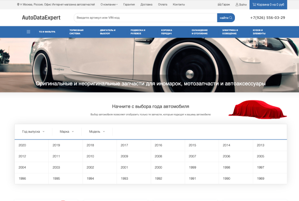Open the Доставка link
Viewport: 299px width, 201px height.
coord(147,4)
